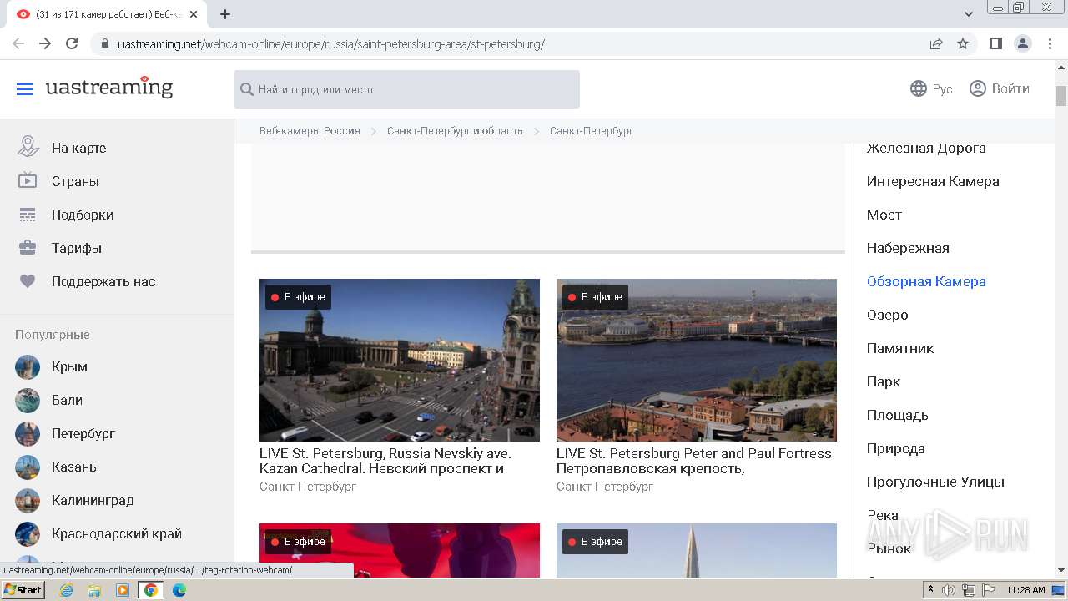Image resolution: width=1068 pixels, height=601 pixels.
Task: Select the Крым avatar icon
Action: click(x=28, y=367)
